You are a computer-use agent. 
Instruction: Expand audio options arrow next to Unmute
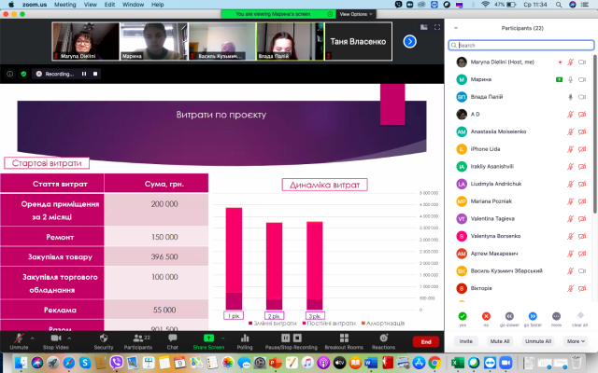tap(33, 338)
